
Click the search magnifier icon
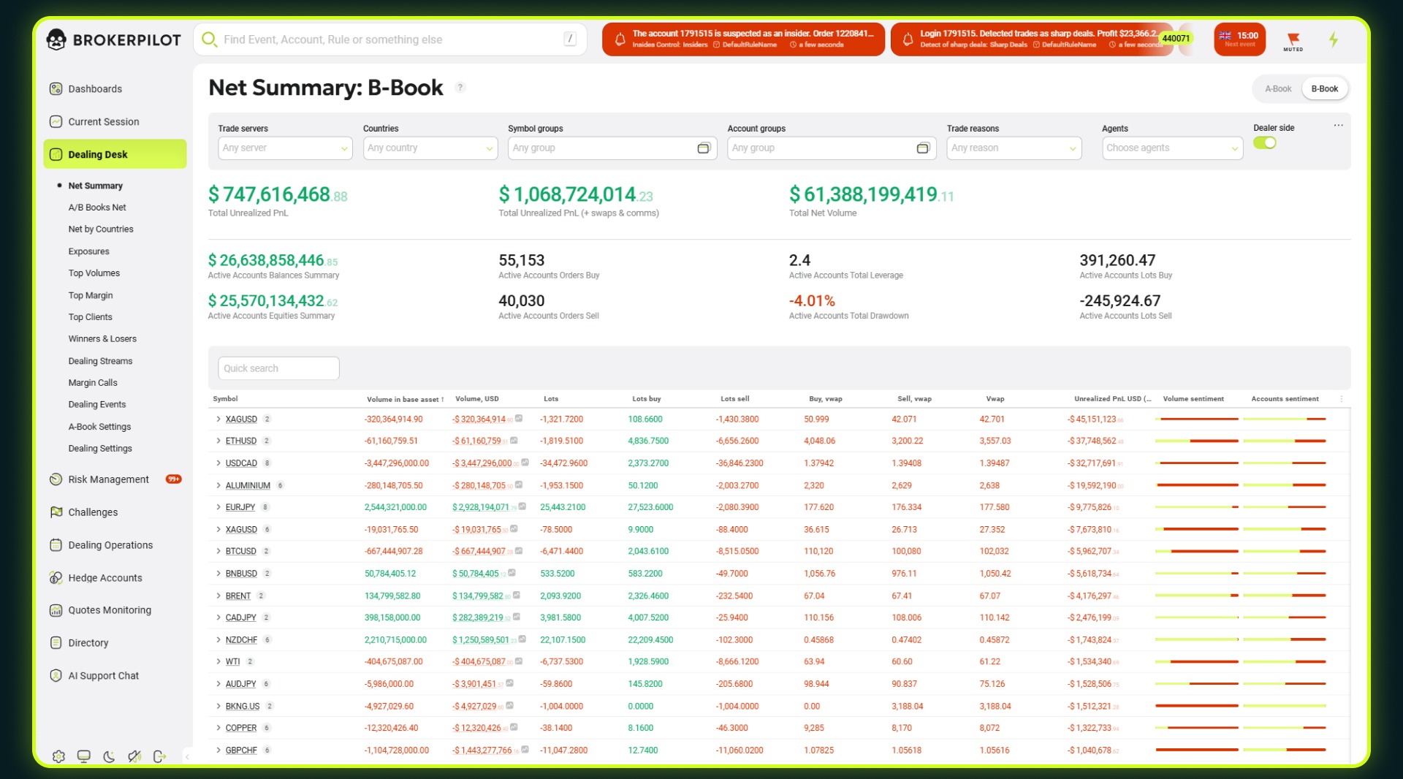(210, 39)
